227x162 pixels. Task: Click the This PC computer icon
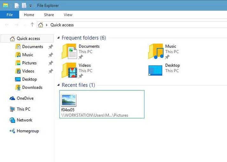tap(12, 109)
